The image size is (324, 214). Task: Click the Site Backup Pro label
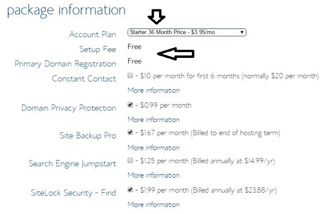(88, 136)
